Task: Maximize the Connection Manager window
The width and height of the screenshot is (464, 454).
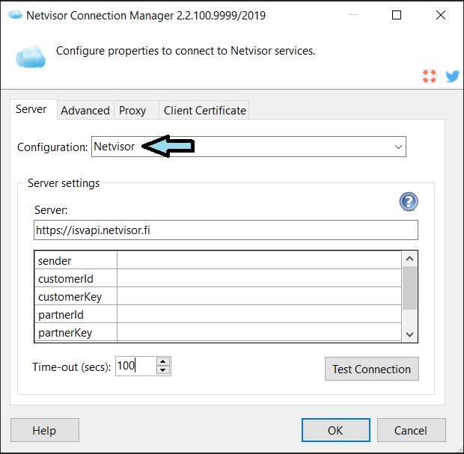Action: [x=397, y=14]
